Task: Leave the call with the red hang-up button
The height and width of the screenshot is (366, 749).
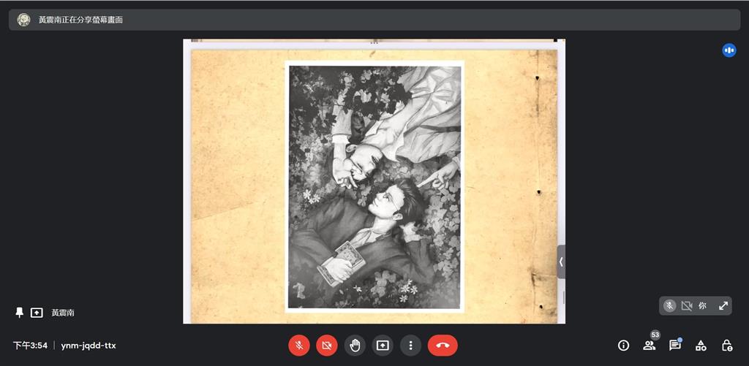Action: [443, 346]
